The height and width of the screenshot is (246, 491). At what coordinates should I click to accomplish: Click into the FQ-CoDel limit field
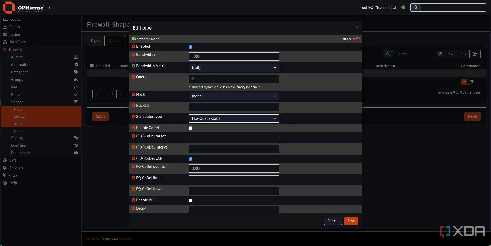point(234,180)
